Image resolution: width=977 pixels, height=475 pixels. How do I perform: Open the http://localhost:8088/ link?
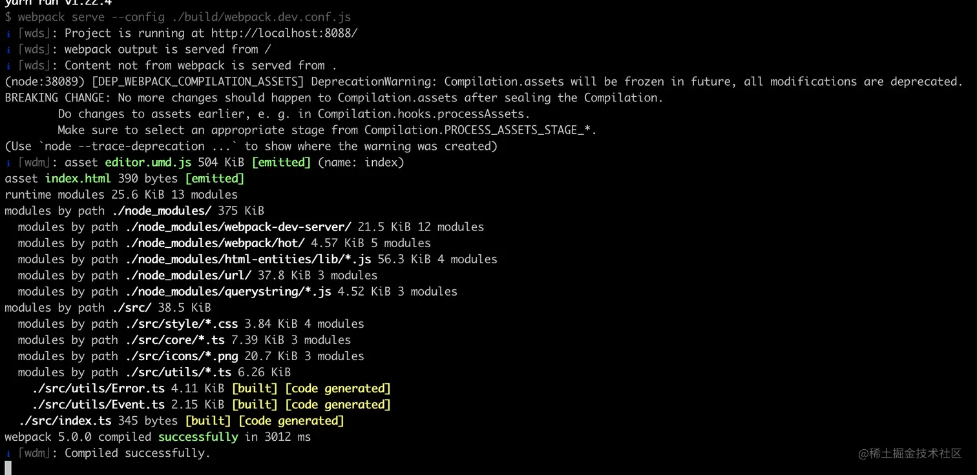click(284, 33)
